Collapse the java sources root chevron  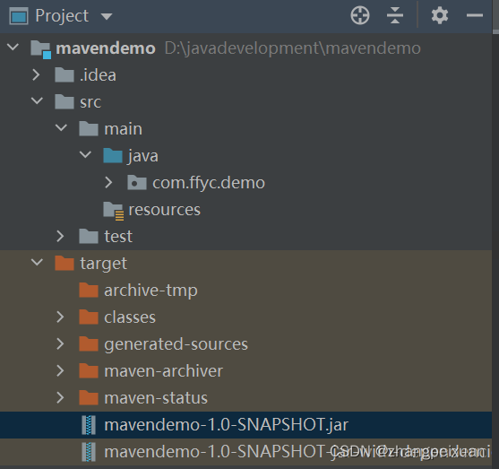point(85,155)
